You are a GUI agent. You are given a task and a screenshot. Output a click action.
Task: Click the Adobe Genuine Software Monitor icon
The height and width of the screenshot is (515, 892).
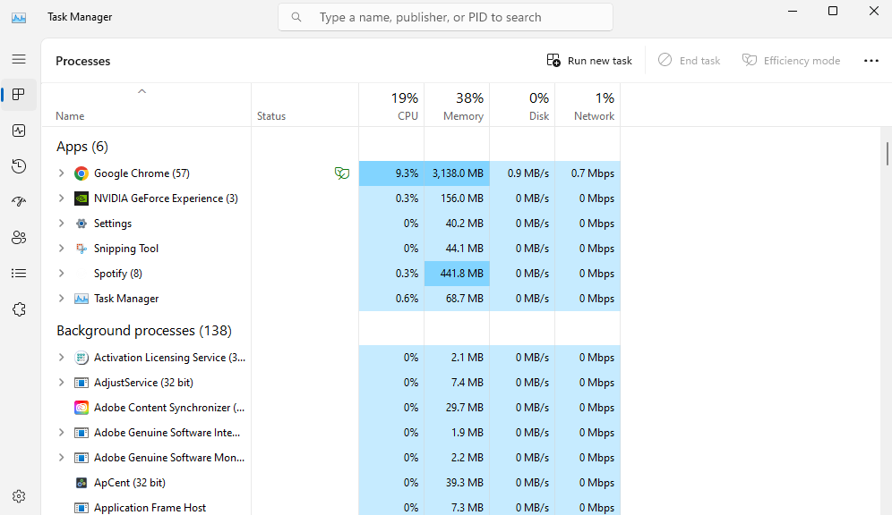[81, 458]
